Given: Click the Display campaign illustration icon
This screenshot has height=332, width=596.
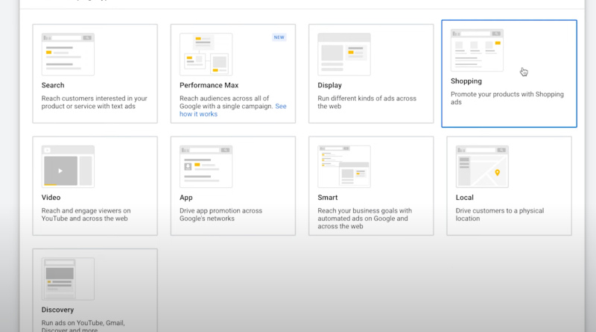Looking at the screenshot, I should tap(343, 54).
